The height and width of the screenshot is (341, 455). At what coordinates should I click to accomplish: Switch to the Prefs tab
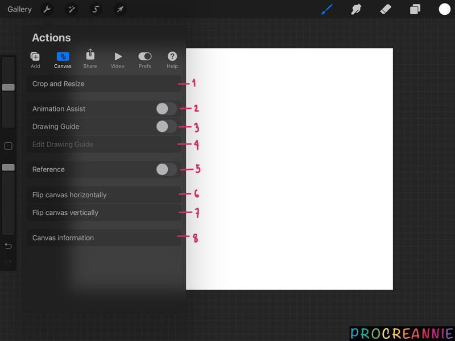click(x=145, y=60)
